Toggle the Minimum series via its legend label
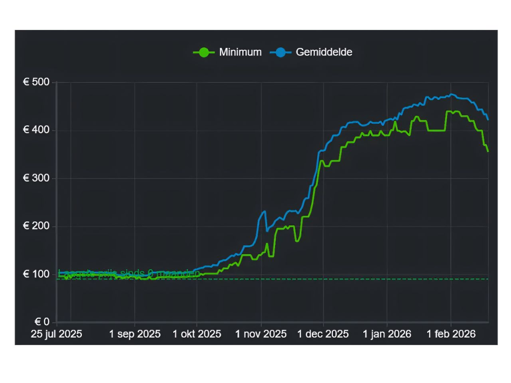Viewport: 511px width, 383px height. click(240, 52)
